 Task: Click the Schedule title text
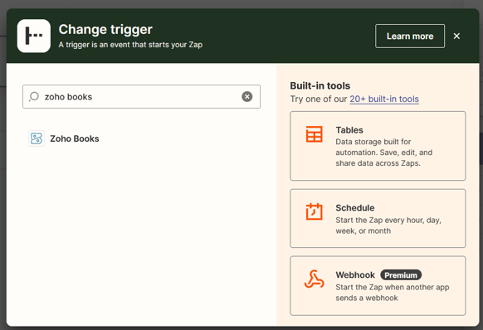click(x=355, y=208)
